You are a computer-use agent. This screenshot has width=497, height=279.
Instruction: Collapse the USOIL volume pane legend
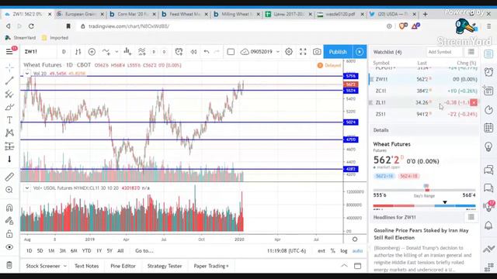click(x=27, y=188)
